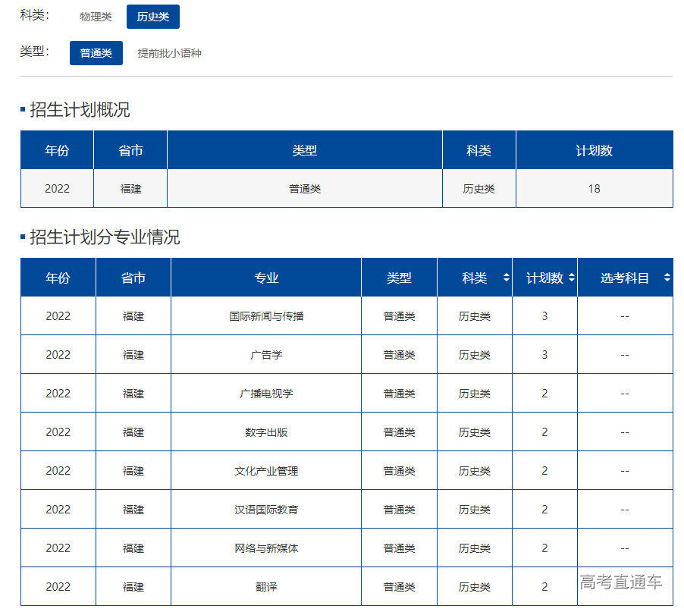Viewport: 684px width, 612px height.
Task: Select the 网络与新媒体 major entry
Action: pyautogui.click(x=266, y=548)
